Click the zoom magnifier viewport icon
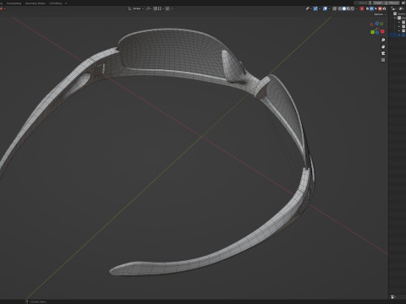This screenshot has width=406, height=304. pos(383,41)
